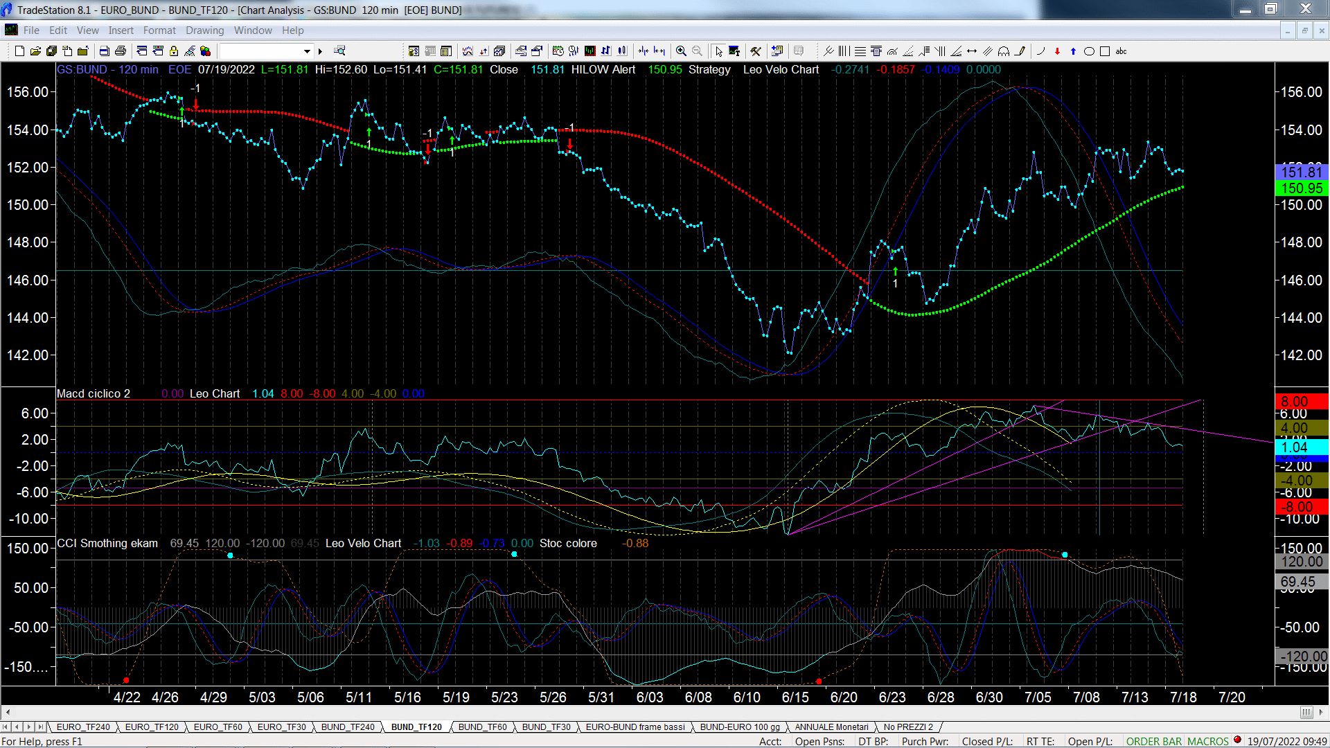
Task: Click the ORDER BAR status entry
Action: point(1154,742)
